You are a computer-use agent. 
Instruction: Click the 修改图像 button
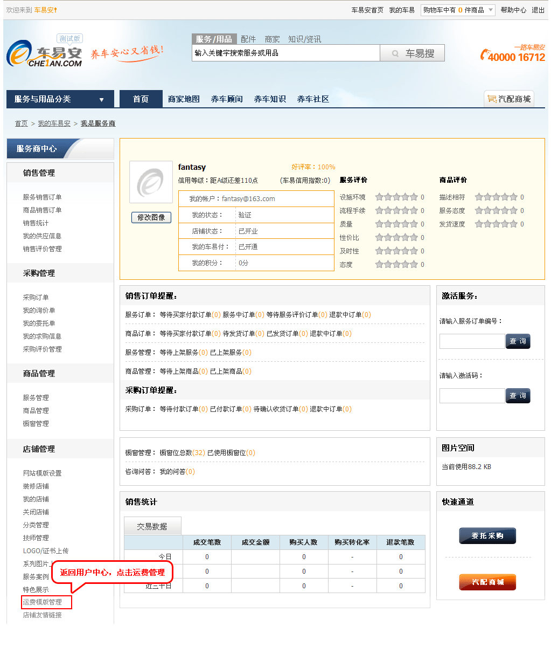click(x=151, y=217)
